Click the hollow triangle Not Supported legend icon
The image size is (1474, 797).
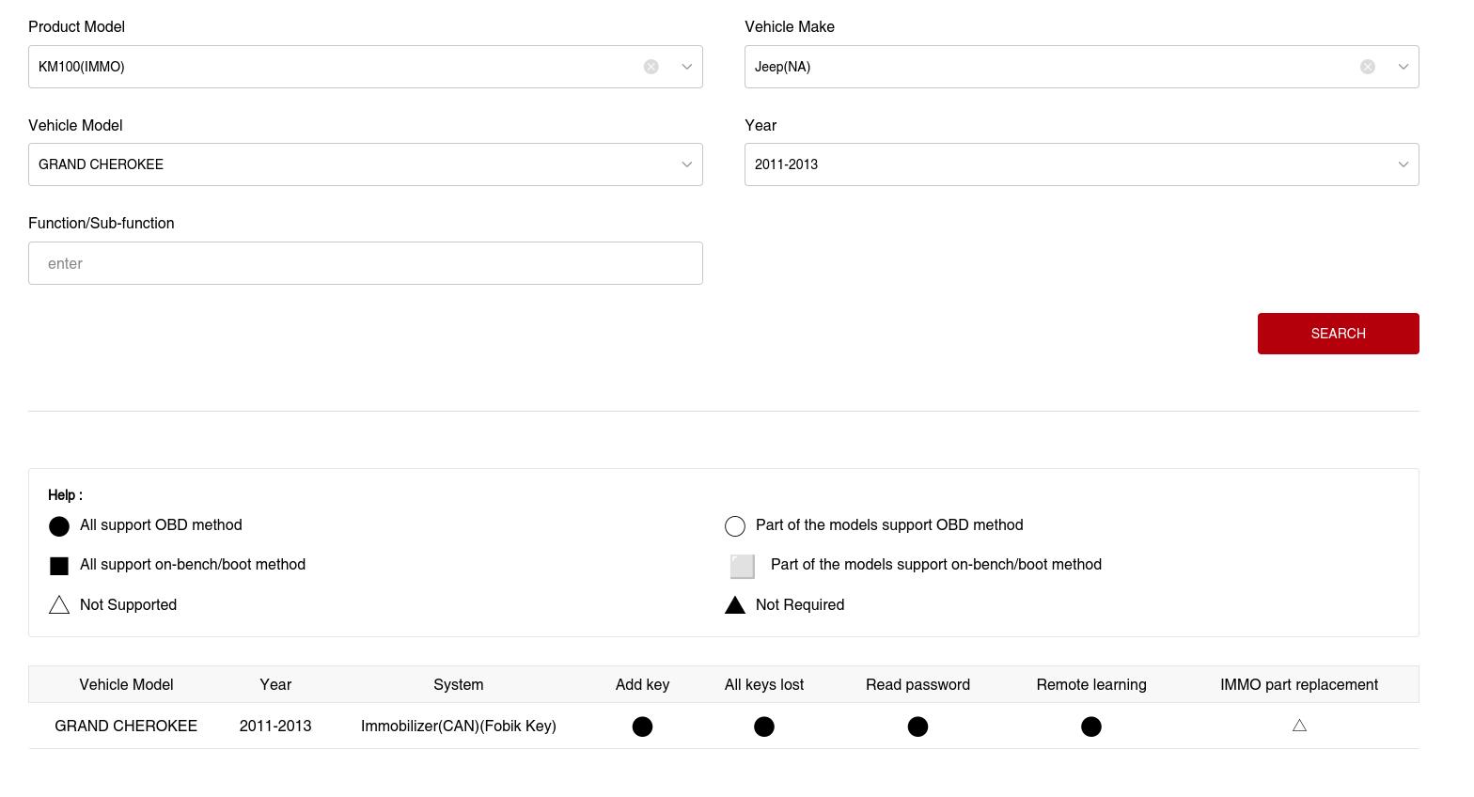click(x=59, y=605)
